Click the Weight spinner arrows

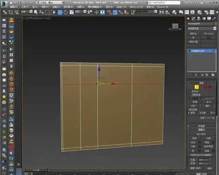pyautogui.click(x=210, y=160)
